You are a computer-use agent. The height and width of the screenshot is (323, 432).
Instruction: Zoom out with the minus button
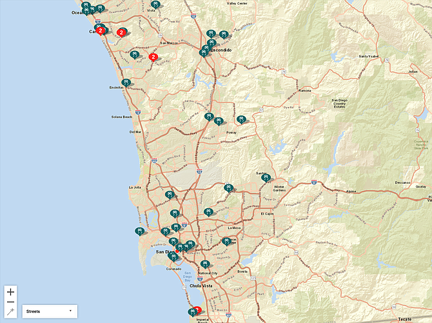tap(10, 302)
